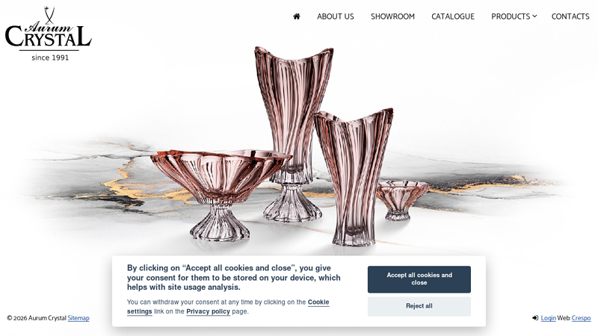Open the Catalogue menu item
This screenshot has width=598, height=336.
coord(453,16)
